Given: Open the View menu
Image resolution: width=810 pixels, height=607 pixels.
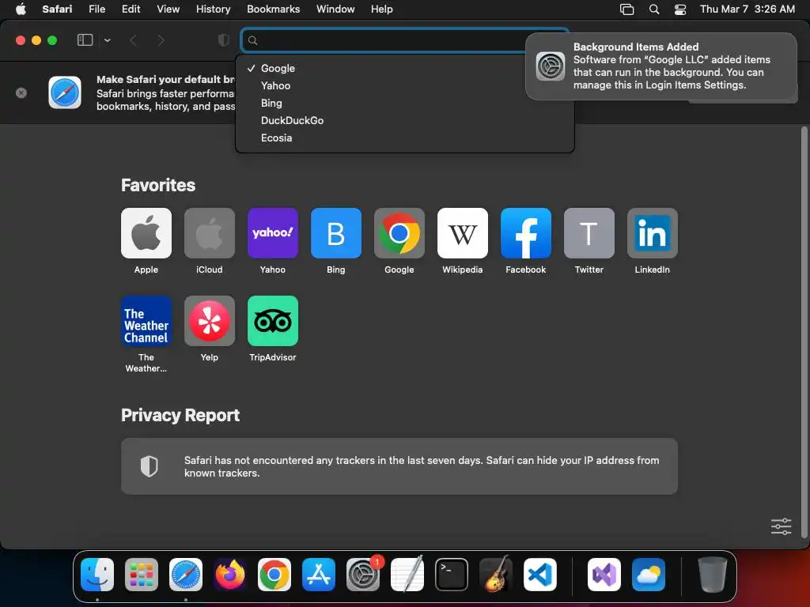Looking at the screenshot, I should coord(168,9).
